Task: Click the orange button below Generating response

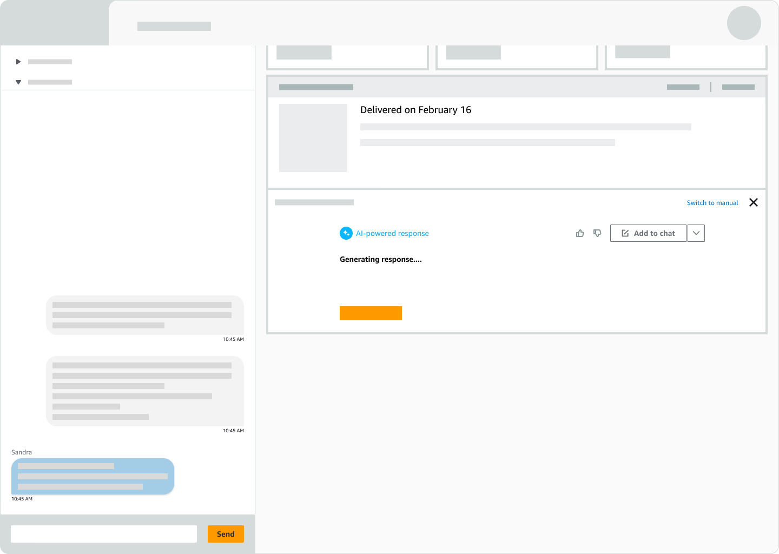Action: 371,313
